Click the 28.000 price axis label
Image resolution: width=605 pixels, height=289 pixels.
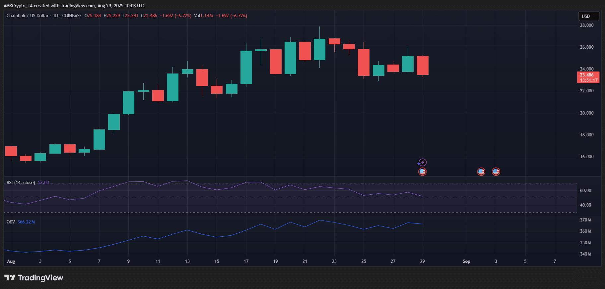click(x=586, y=25)
